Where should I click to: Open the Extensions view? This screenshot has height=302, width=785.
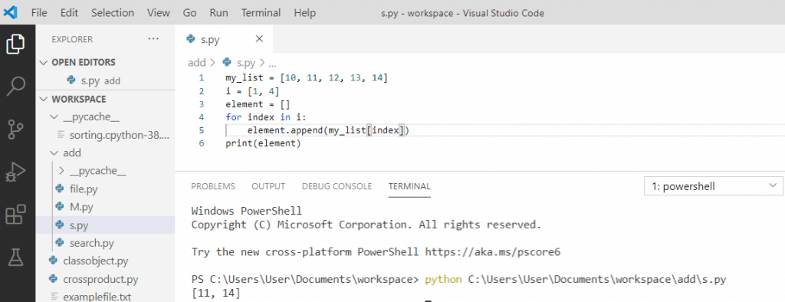point(16,215)
